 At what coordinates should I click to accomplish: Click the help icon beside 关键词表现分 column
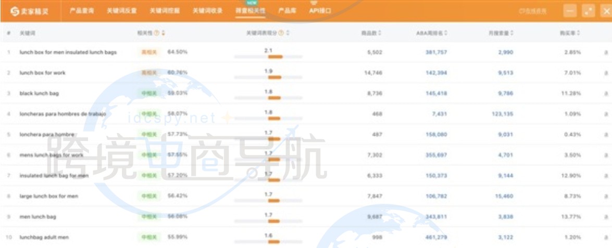coord(281,33)
